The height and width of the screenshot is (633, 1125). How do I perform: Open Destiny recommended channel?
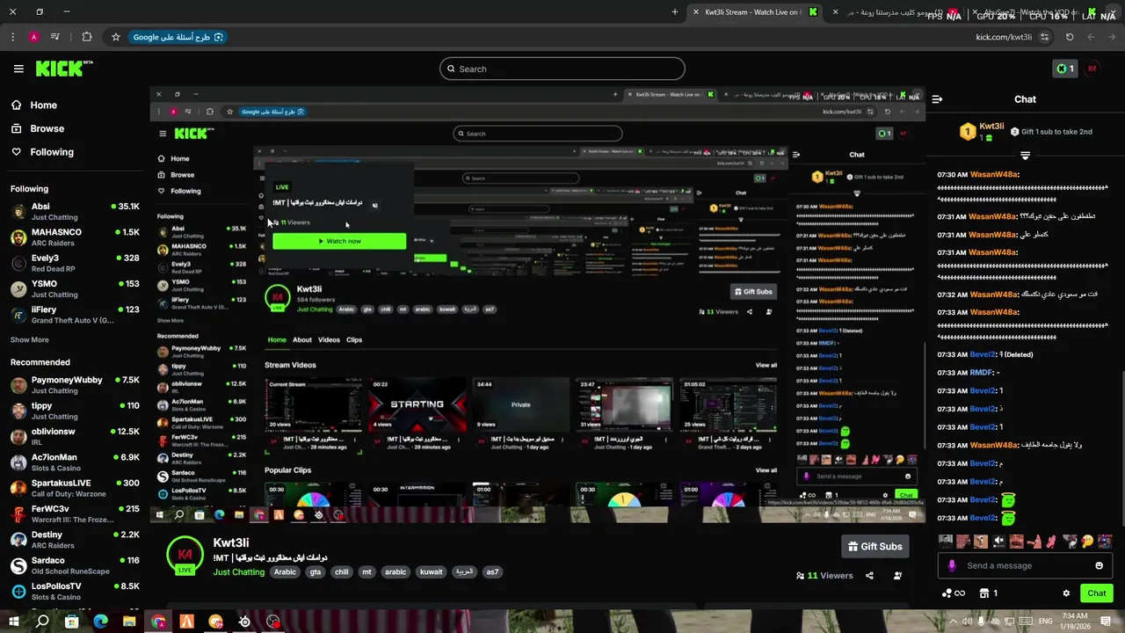pyautogui.click(x=75, y=540)
